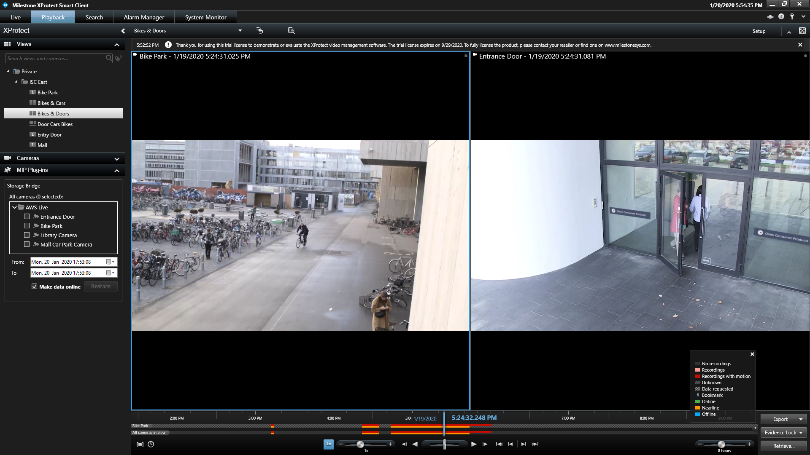This screenshot has width=810, height=455.
Task: Click the play forward button
Action: 474,444
